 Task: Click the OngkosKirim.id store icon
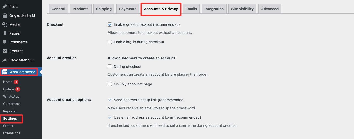click(5, 16)
